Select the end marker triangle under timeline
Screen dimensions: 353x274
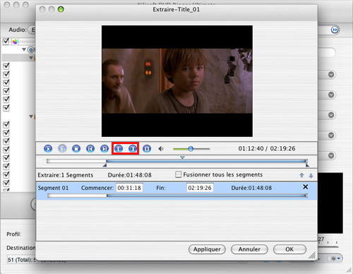307,165
